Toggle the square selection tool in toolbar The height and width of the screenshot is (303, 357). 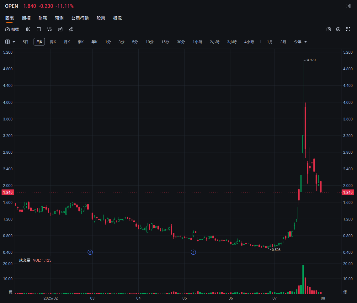point(39,29)
